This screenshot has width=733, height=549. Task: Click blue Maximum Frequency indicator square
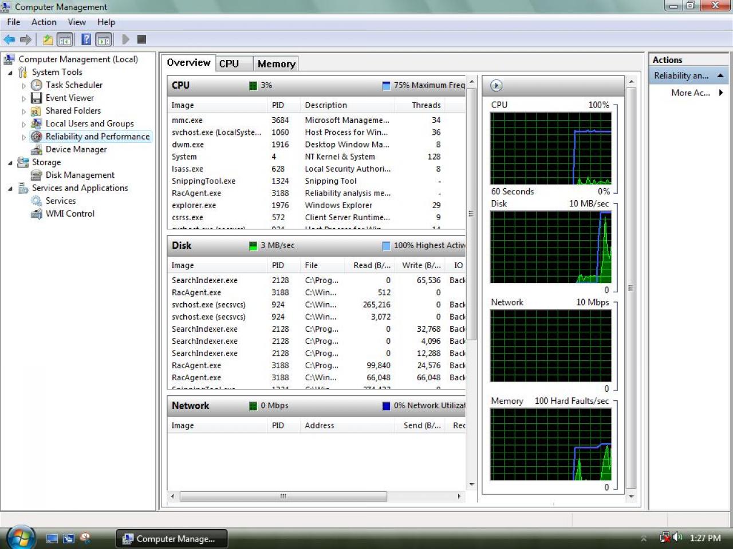(386, 86)
